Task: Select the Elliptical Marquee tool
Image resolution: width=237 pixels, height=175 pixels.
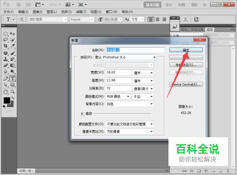Action: point(5,34)
